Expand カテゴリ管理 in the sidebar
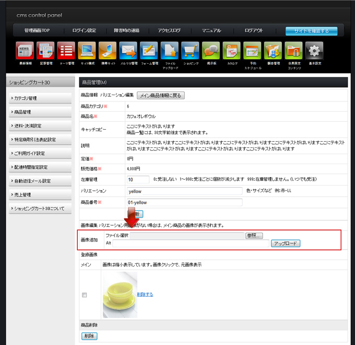The image size is (355, 345). [40, 98]
